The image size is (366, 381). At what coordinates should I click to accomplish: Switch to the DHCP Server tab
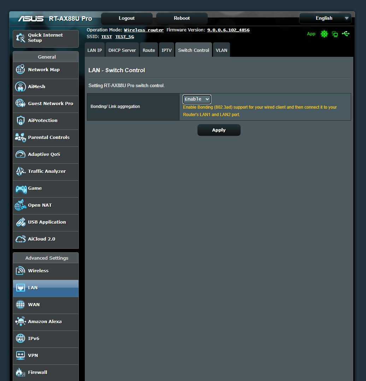point(122,50)
